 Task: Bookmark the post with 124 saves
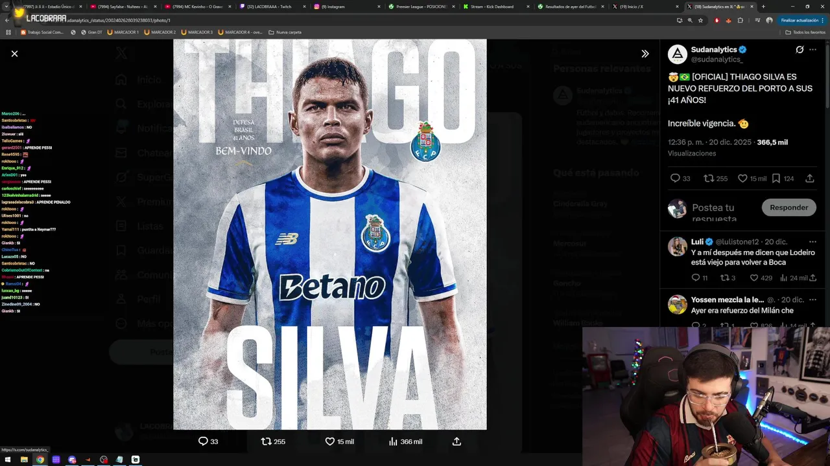pos(783,179)
